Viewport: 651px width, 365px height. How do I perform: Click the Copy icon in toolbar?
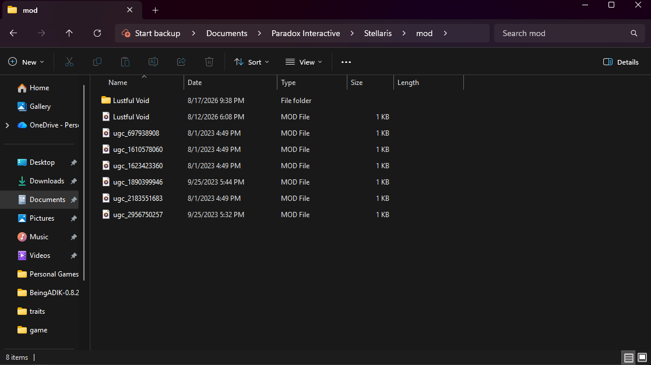97,62
